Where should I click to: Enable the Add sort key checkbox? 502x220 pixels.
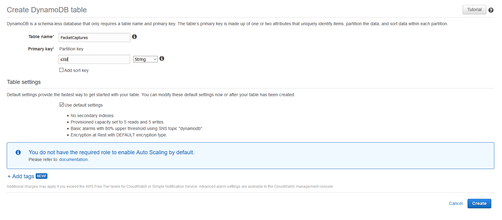[61, 70]
